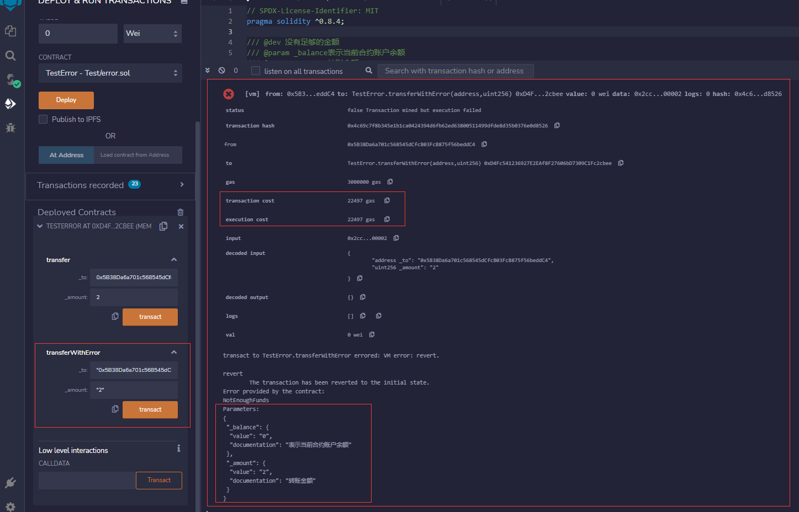799x512 pixels.
Task: Open the Wei unit dropdown
Action: pyautogui.click(x=152, y=33)
